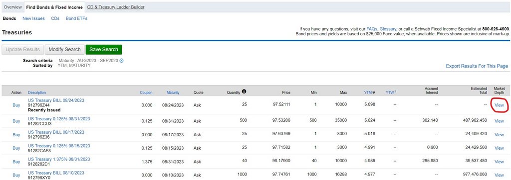Click the price value 97.53206
This screenshot has height=180, width=511.
pyautogui.click(x=281, y=120)
